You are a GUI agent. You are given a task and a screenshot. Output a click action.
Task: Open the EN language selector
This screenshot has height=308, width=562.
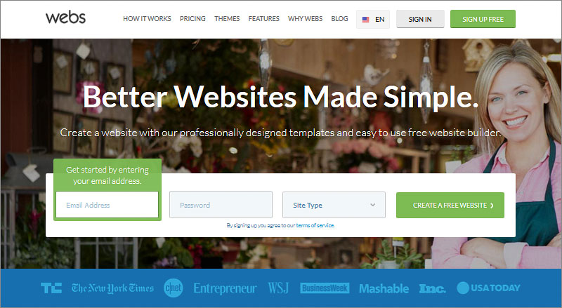click(373, 20)
